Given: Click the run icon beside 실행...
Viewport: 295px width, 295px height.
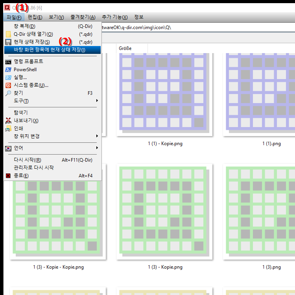Looking at the screenshot, I should pos(8,77).
